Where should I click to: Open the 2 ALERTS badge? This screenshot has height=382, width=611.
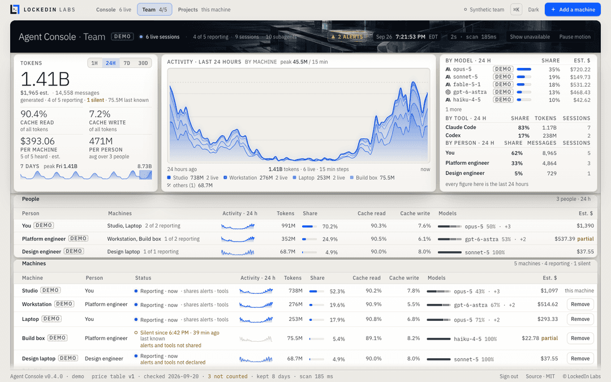point(347,37)
